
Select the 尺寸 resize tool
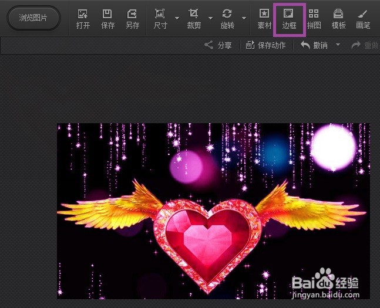coord(160,19)
